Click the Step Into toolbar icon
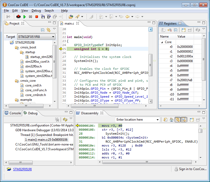The height and width of the screenshot is (182, 210). (43, 17)
